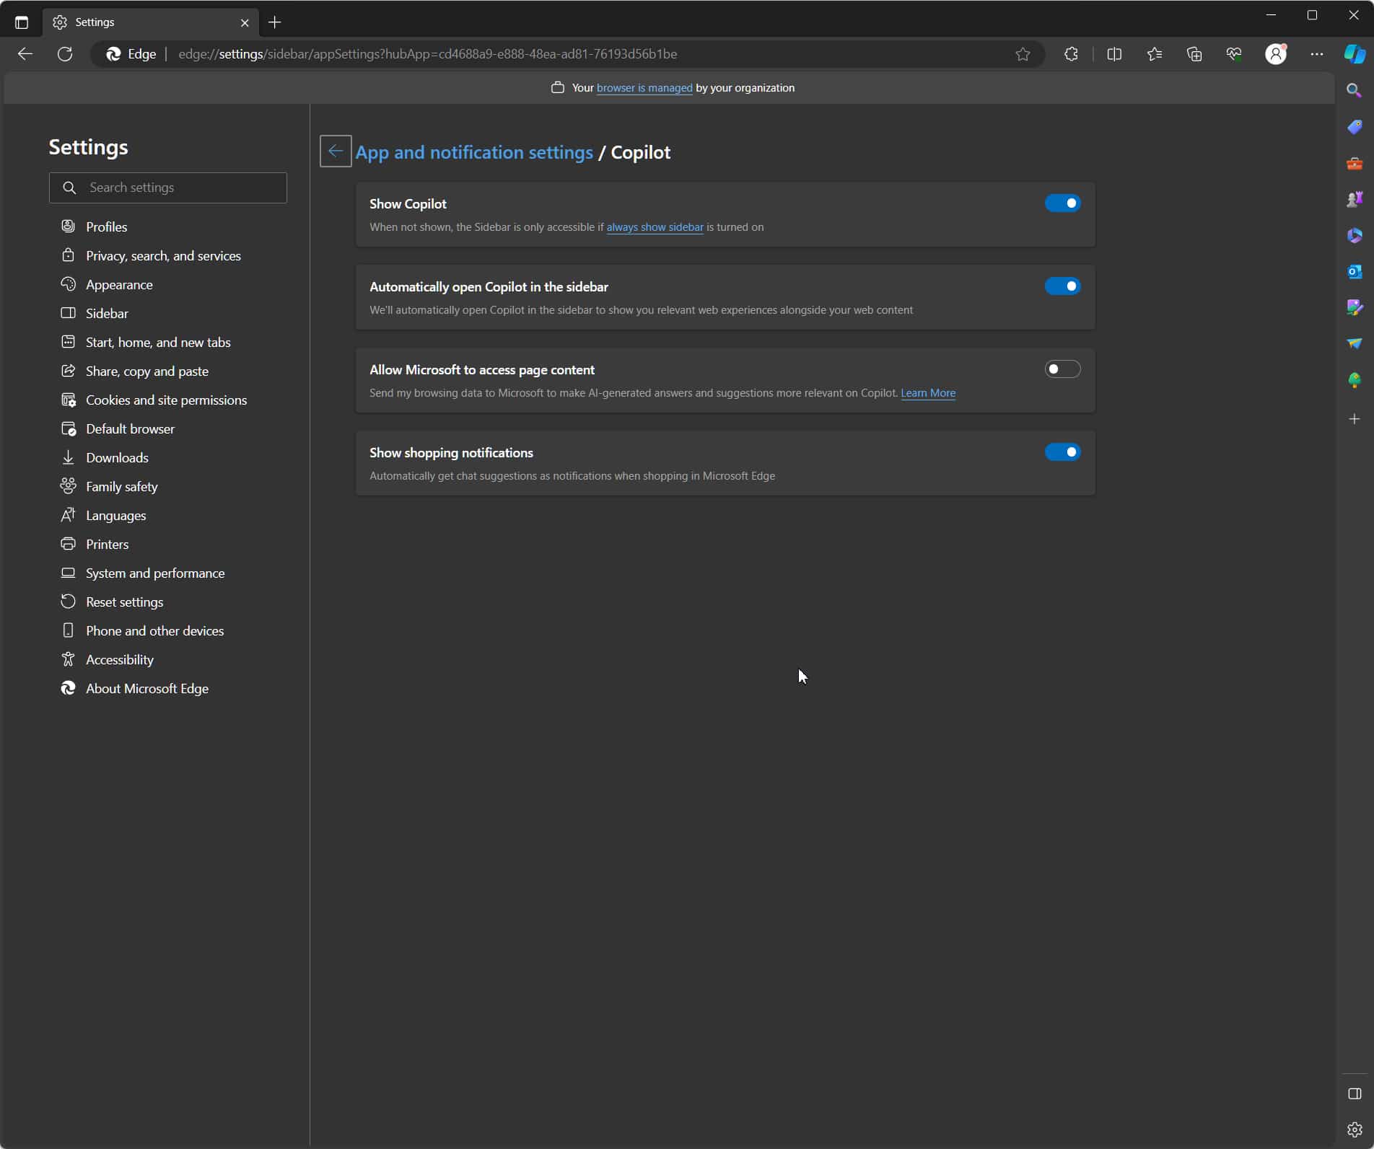Click the Outlook icon in sidebar
This screenshot has height=1149, width=1374.
(x=1354, y=271)
